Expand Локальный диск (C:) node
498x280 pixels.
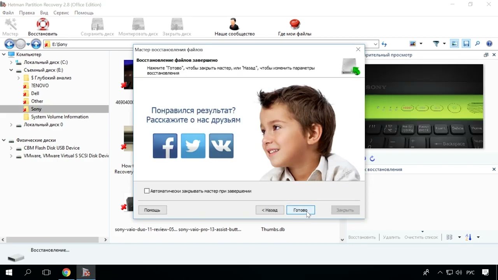tap(11, 62)
